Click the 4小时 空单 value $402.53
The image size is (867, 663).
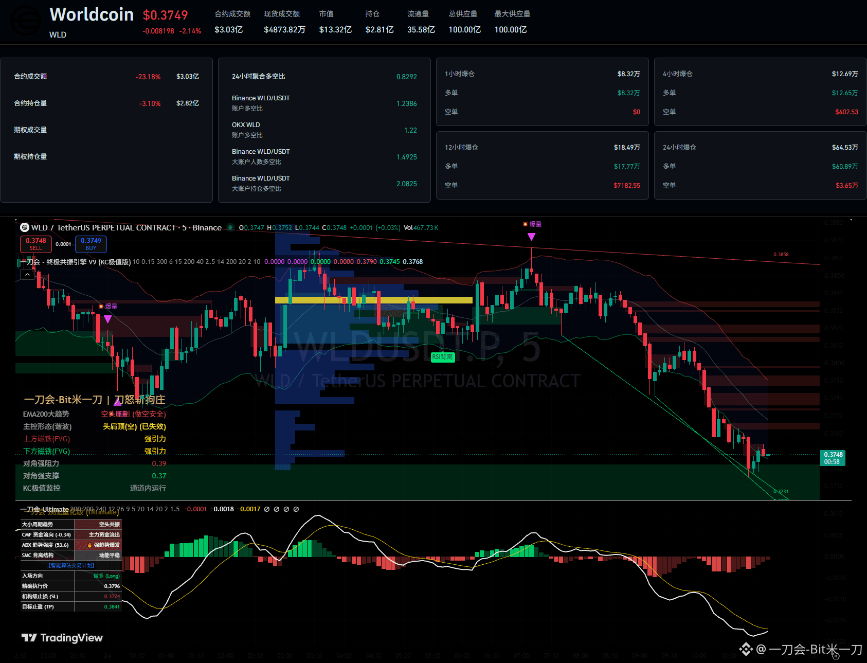coord(846,112)
